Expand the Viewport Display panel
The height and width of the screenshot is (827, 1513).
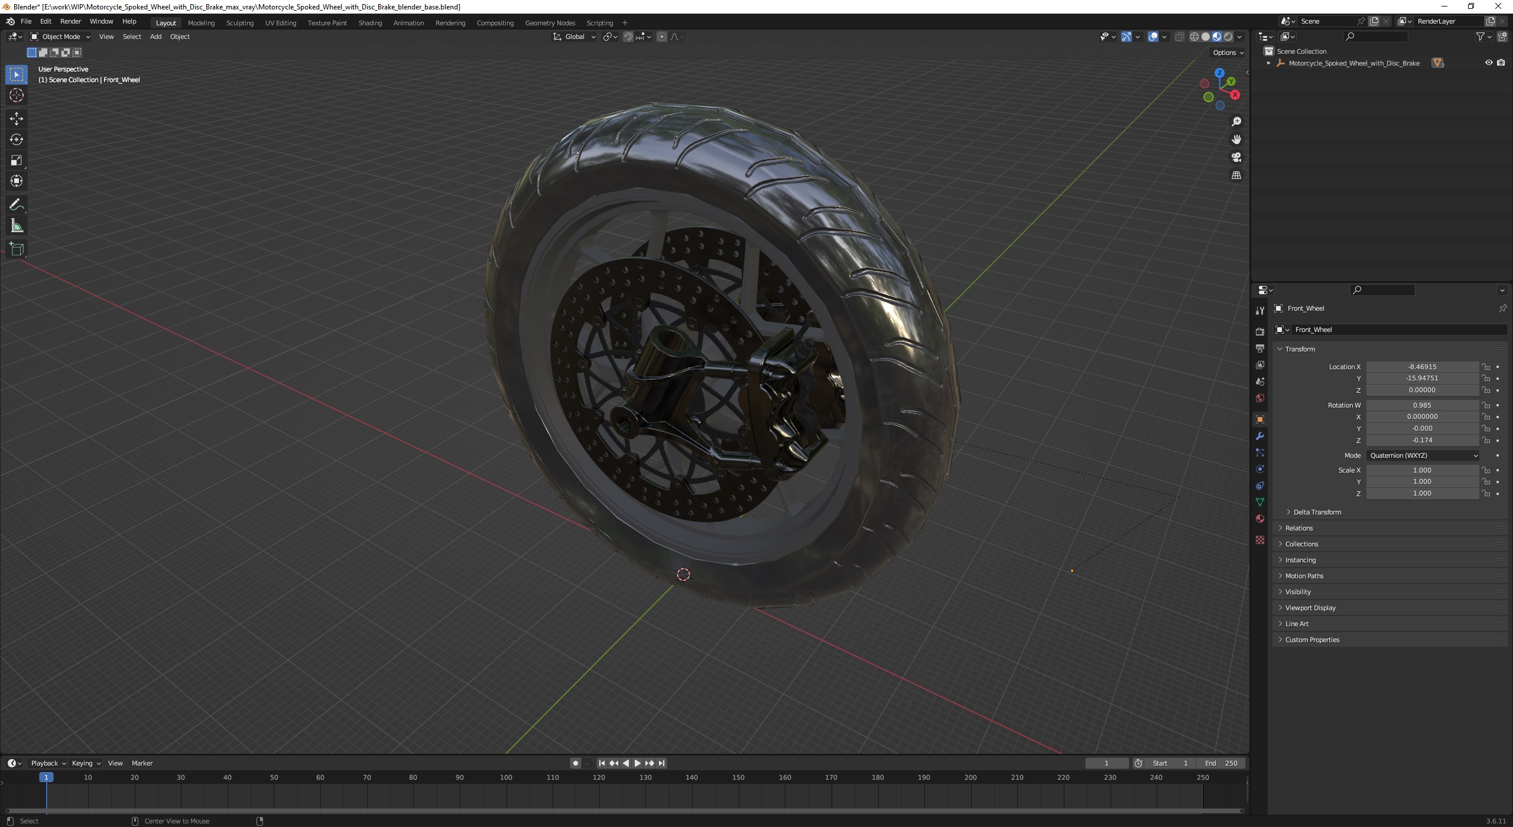1310,608
